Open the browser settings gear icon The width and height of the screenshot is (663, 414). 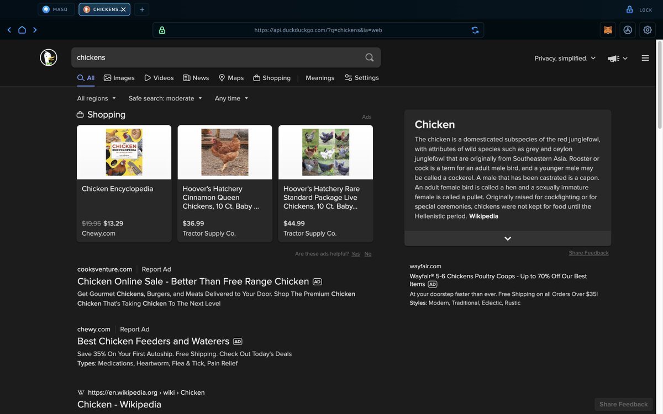coord(648,30)
